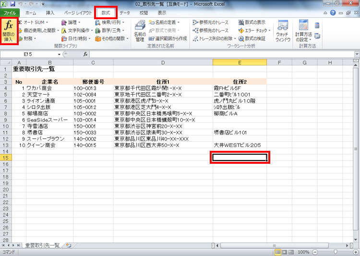Open the Excel Help question mark icon
The width and height of the screenshot is (360, 256).
pos(333,13)
